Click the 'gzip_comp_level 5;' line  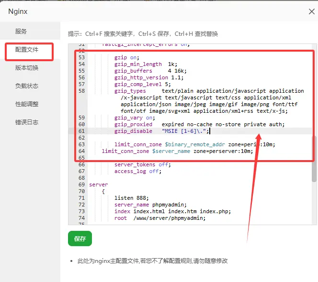pyautogui.click(x=142, y=84)
